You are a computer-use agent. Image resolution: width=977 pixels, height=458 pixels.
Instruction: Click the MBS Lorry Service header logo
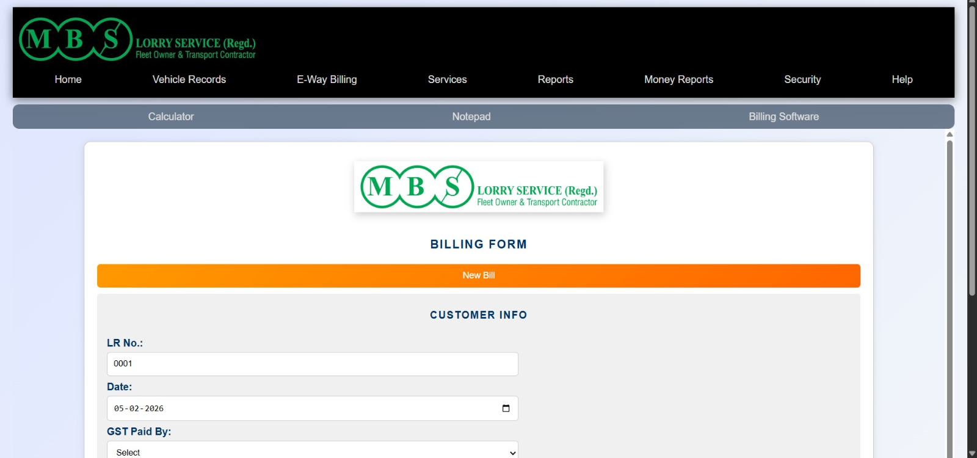(x=137, y=40)
